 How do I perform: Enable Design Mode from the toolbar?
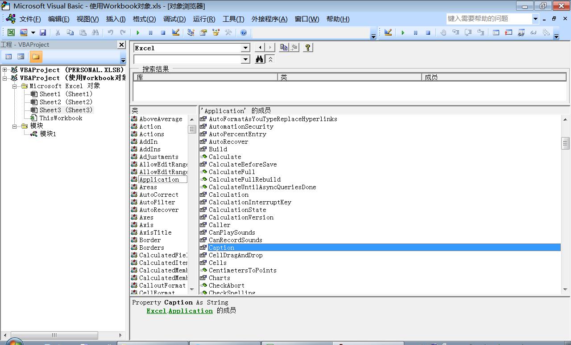(x=175, y=32)
